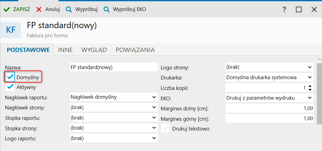Open help with the question mark icon
This screenshot has width=322, height=151.
(x=284, y=9)
